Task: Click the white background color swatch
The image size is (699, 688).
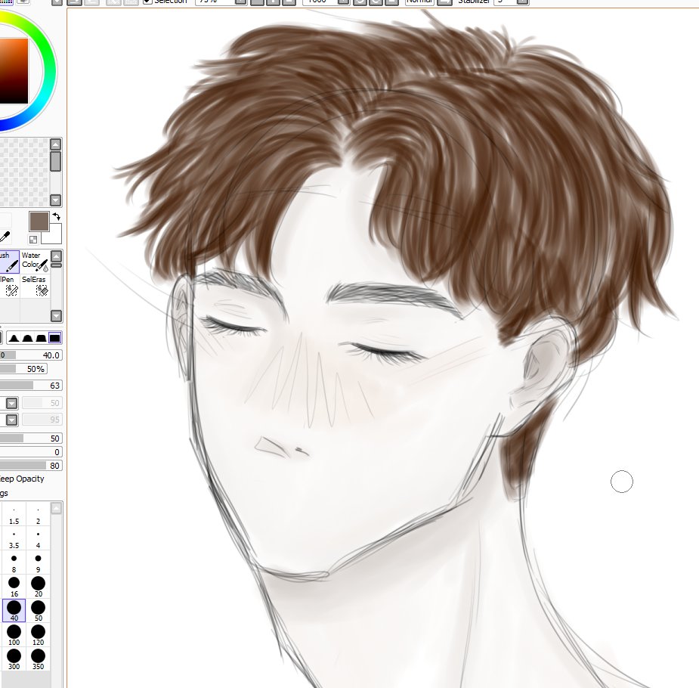Action: (x=54, y=235)
